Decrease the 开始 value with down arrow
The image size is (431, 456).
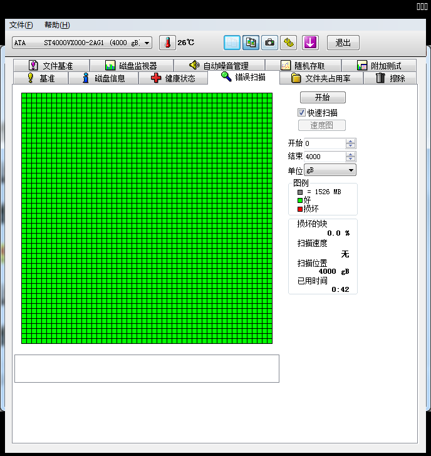(350, 146)
